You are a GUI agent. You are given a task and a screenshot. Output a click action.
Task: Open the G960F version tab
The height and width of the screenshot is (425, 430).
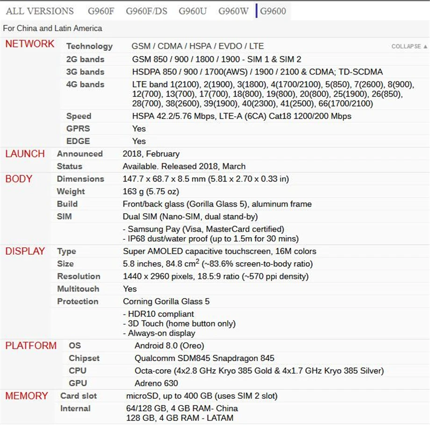point(101,11)
